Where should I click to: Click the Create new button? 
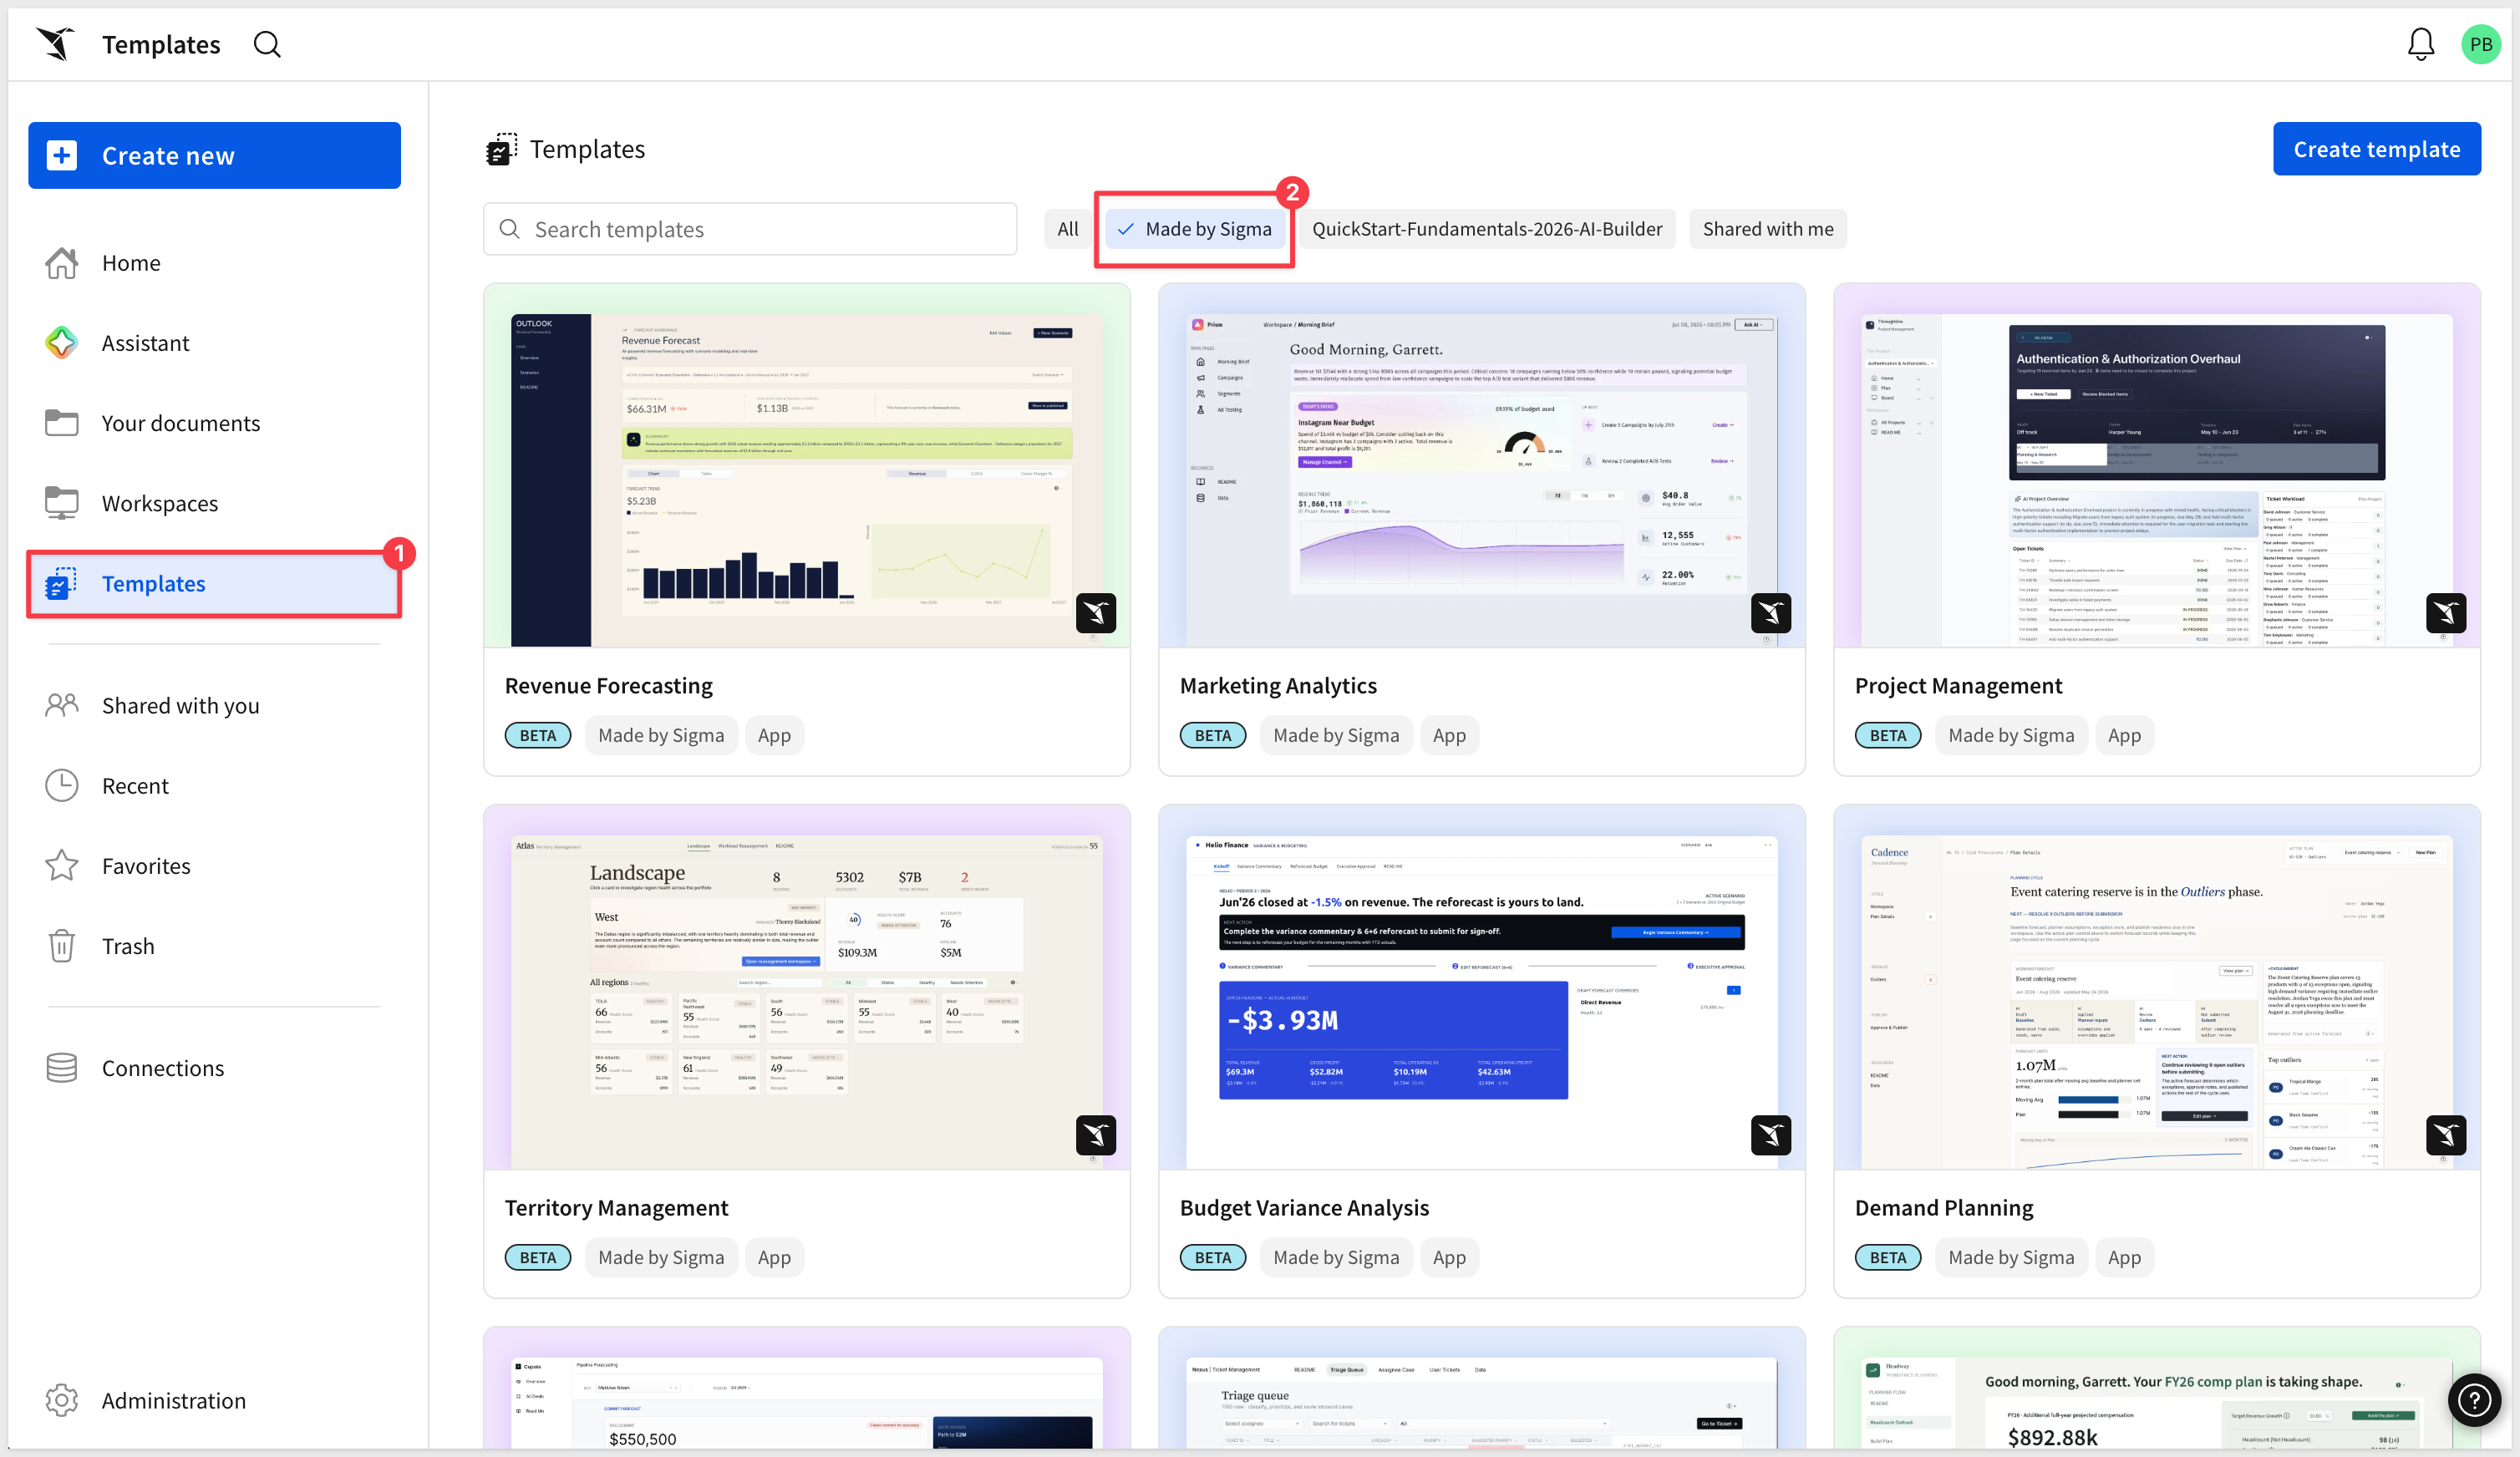pos(214,155)
